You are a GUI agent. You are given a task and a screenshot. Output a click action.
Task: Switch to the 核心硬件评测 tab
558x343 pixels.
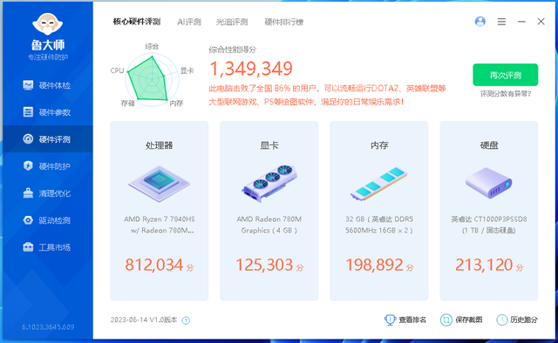pos(137,22)
